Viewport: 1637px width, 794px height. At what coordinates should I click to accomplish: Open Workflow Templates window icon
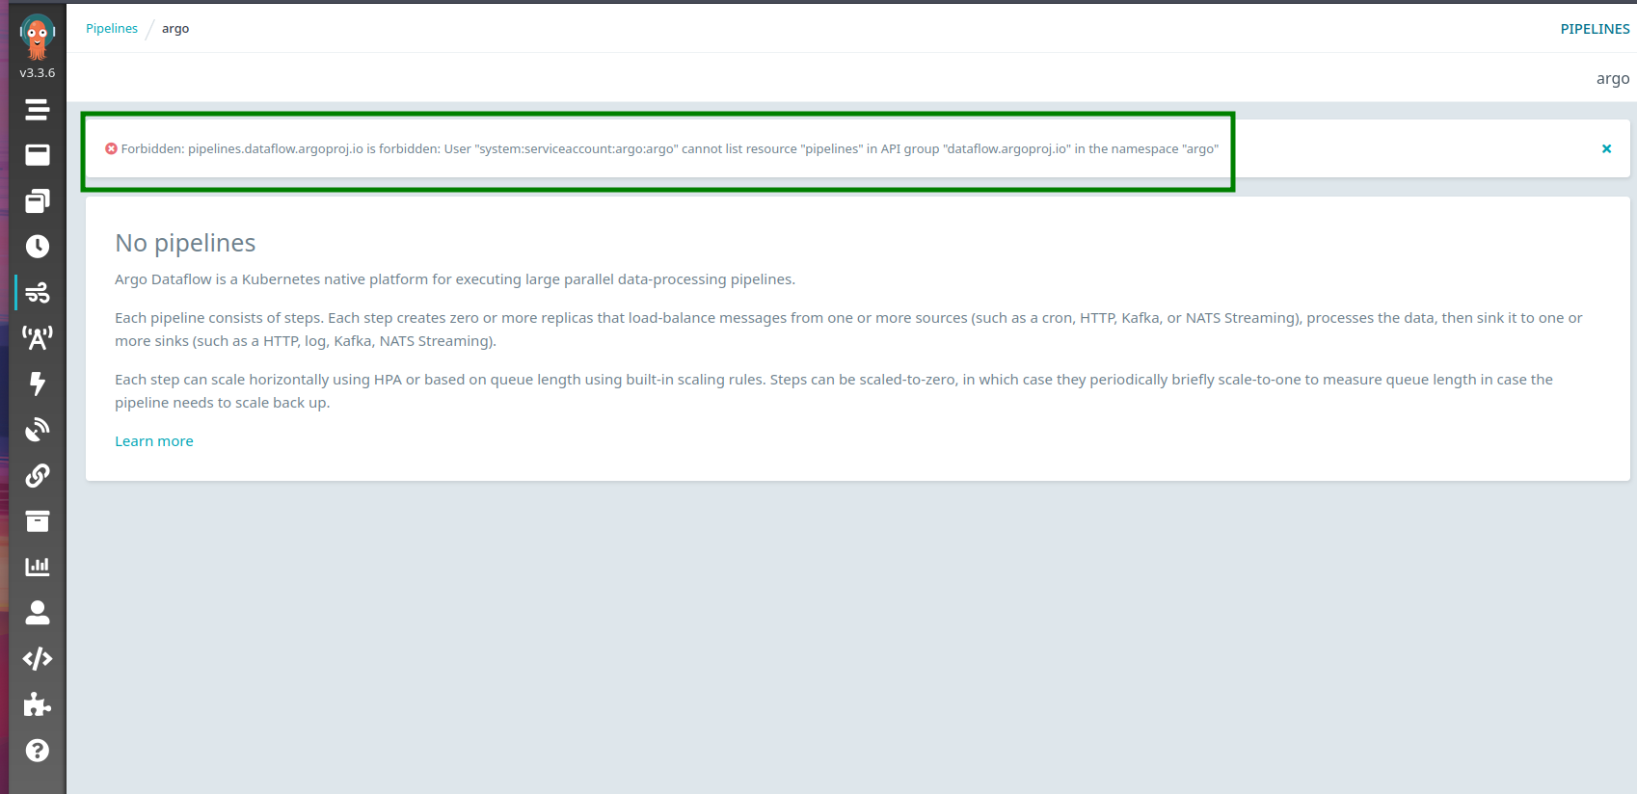[38, 155]
